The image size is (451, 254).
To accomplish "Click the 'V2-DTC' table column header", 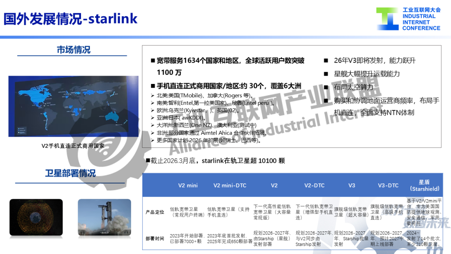I will (314, 185).
